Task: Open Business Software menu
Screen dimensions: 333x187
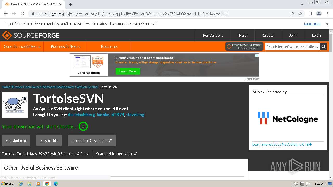Action: (x=65, y=46)
